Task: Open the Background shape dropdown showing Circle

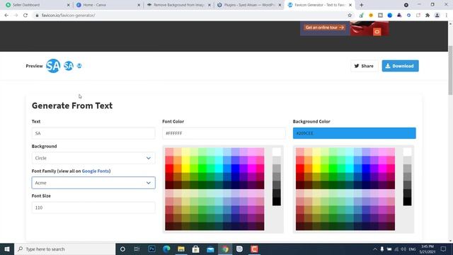Action: click(x=93, y=158)
